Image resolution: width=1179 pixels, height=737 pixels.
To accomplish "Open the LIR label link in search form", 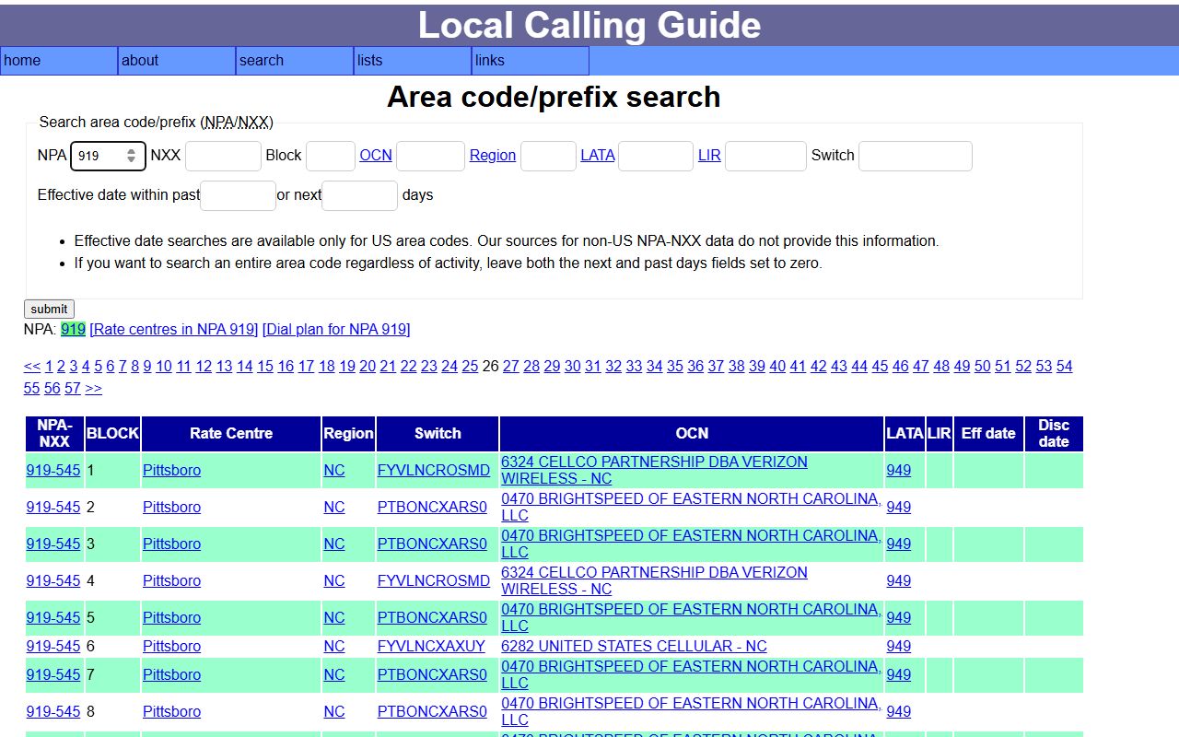I will click(709, 156).
